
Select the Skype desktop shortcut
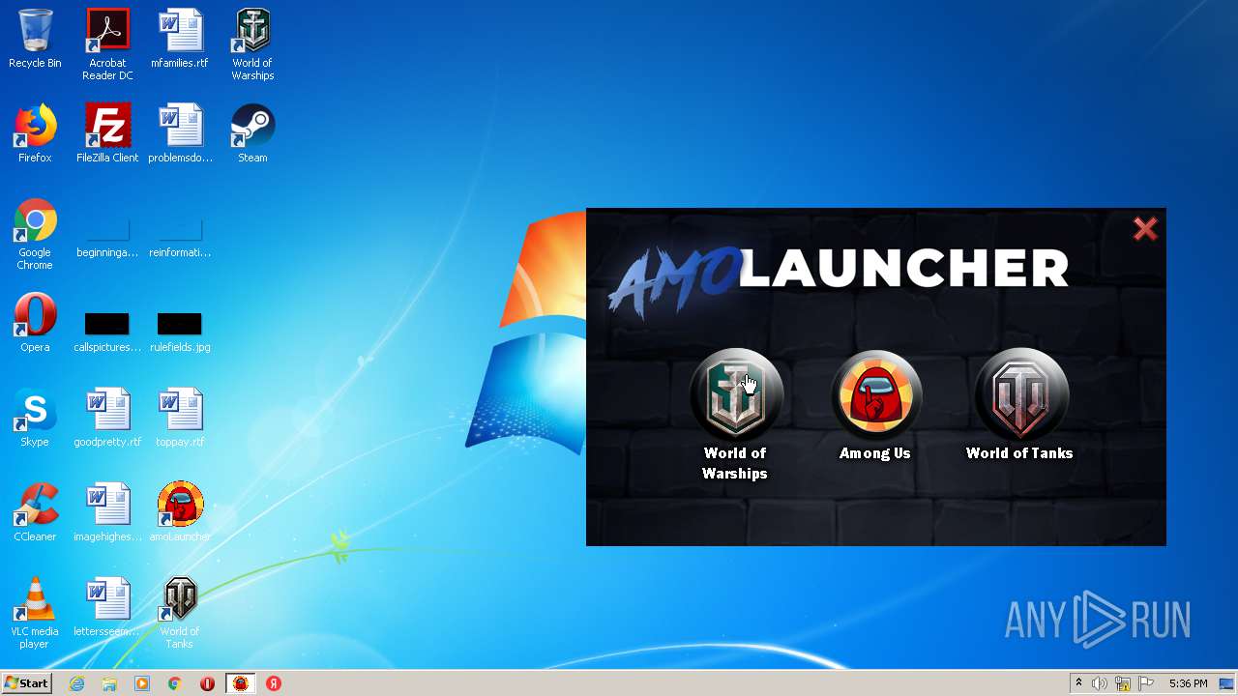pyautogui.click(x=35, y=418)
